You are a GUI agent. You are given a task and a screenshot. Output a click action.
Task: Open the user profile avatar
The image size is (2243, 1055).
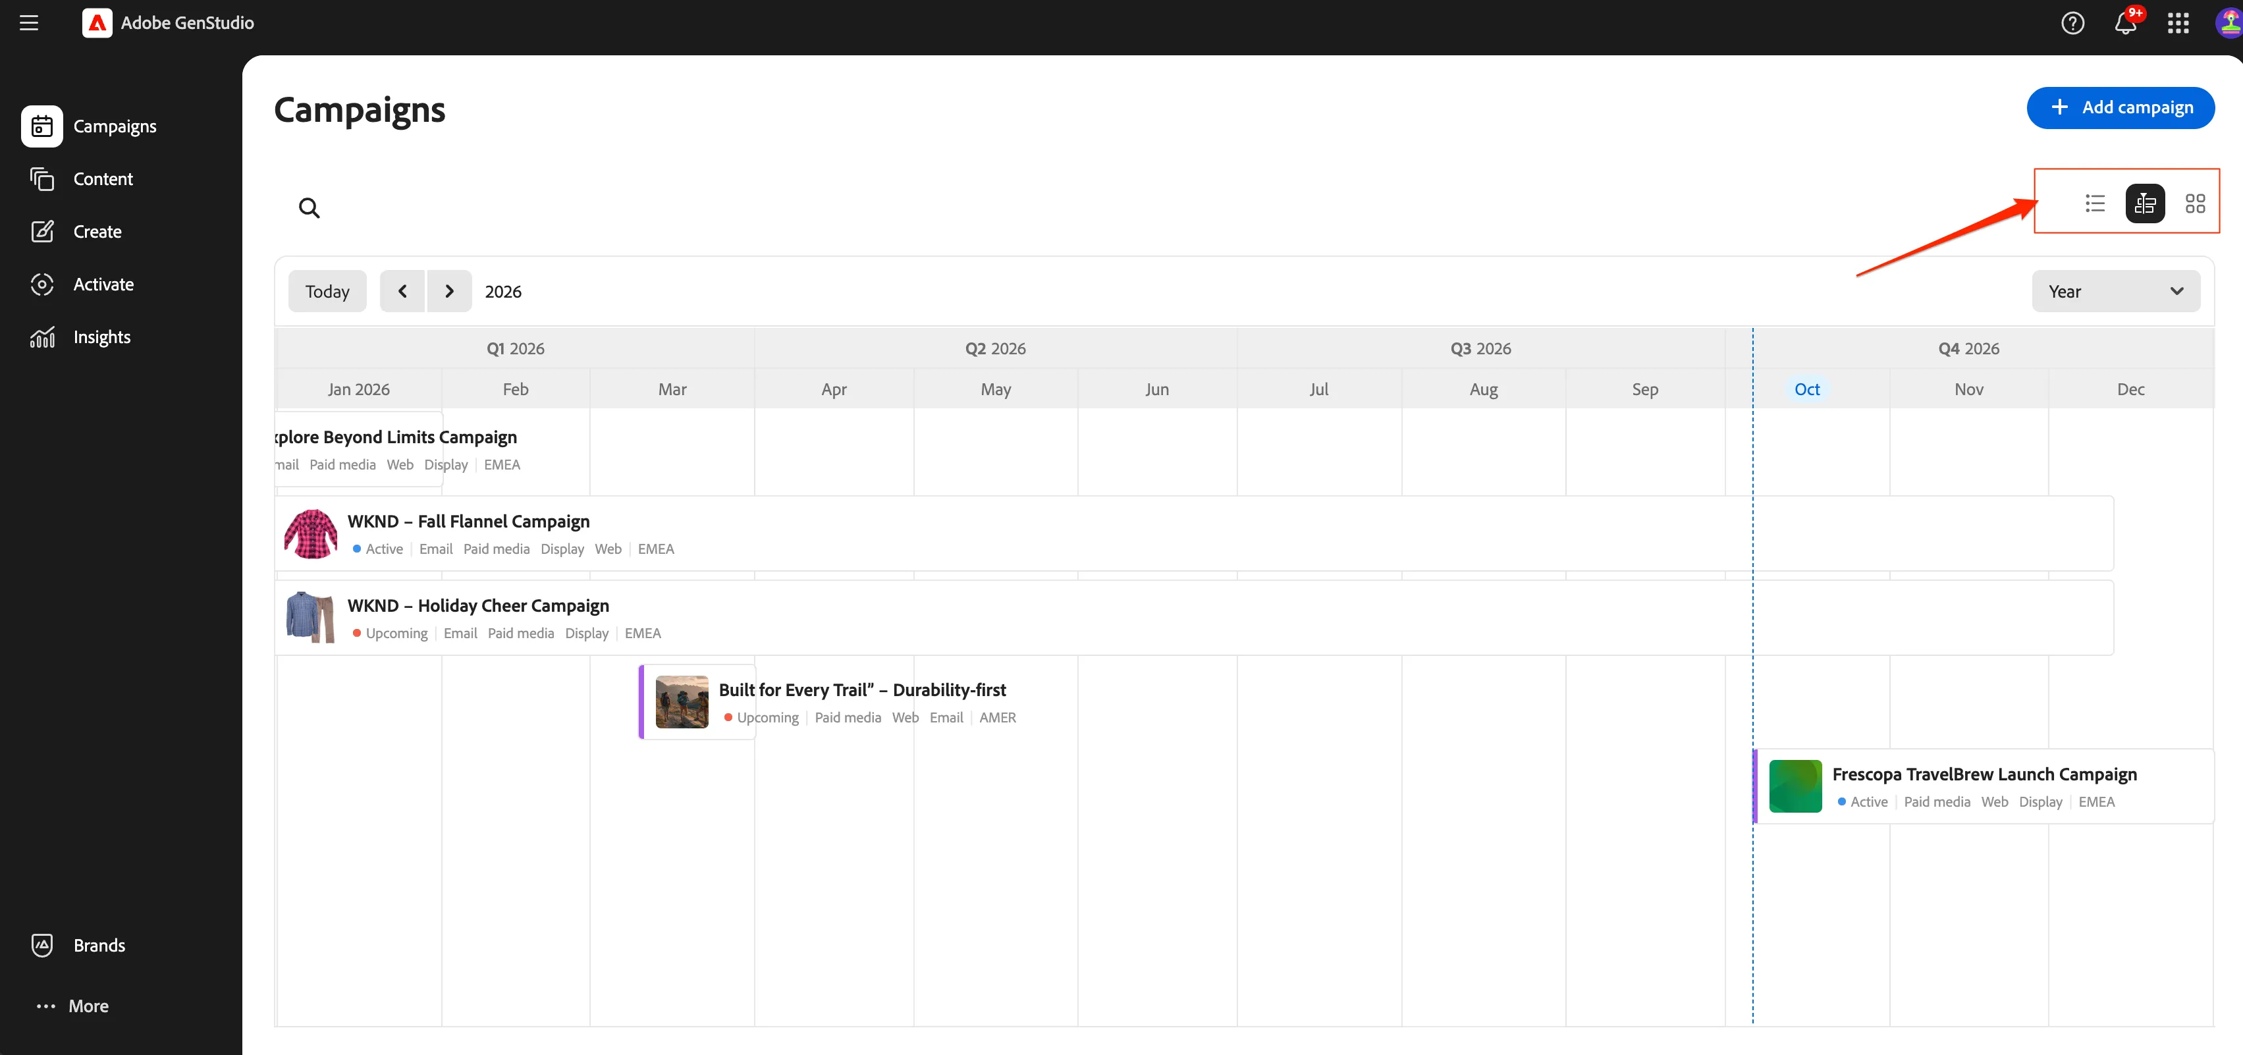coord(2229,22)
